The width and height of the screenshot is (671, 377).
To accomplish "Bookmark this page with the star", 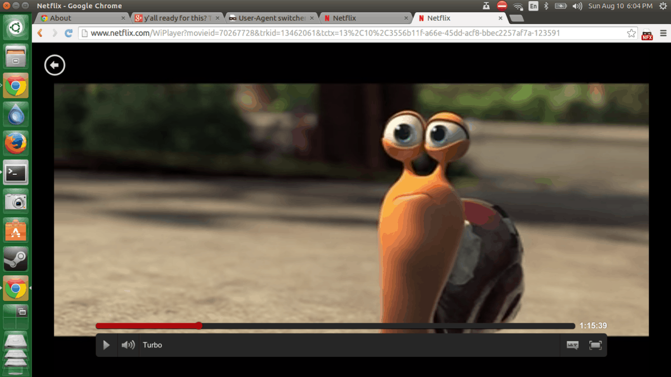I will [x=631, y=33].
